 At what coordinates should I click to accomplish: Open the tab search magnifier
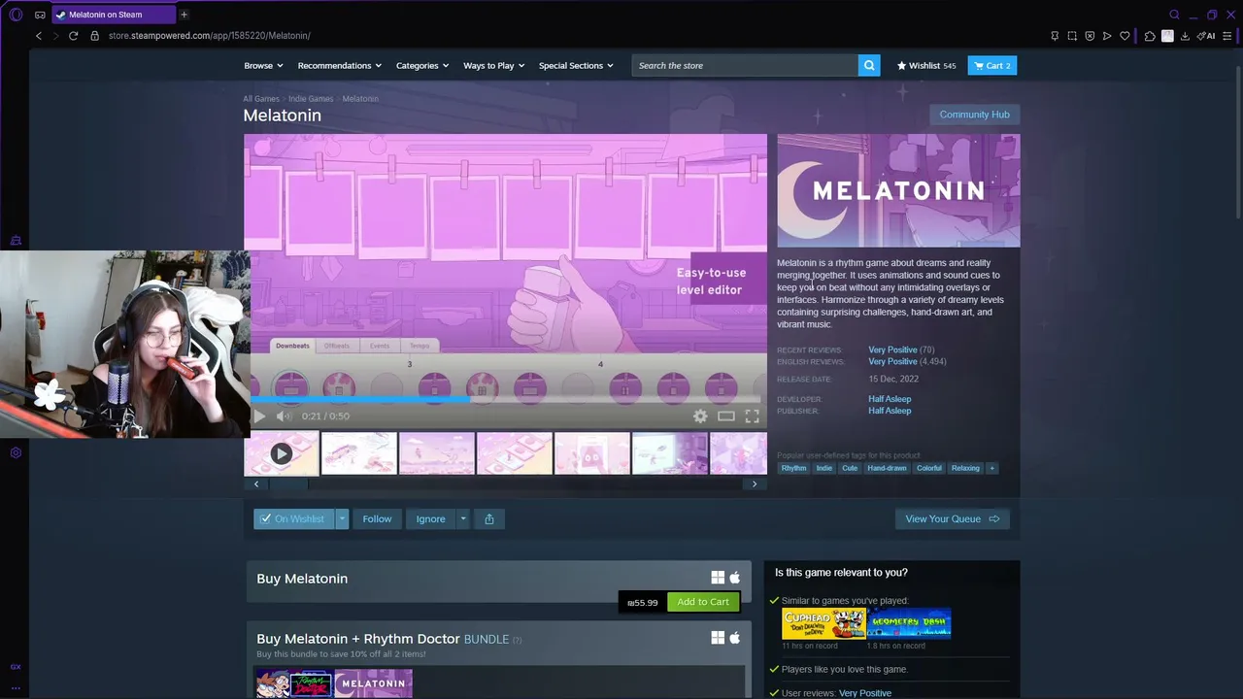[x=1174, y=15]
